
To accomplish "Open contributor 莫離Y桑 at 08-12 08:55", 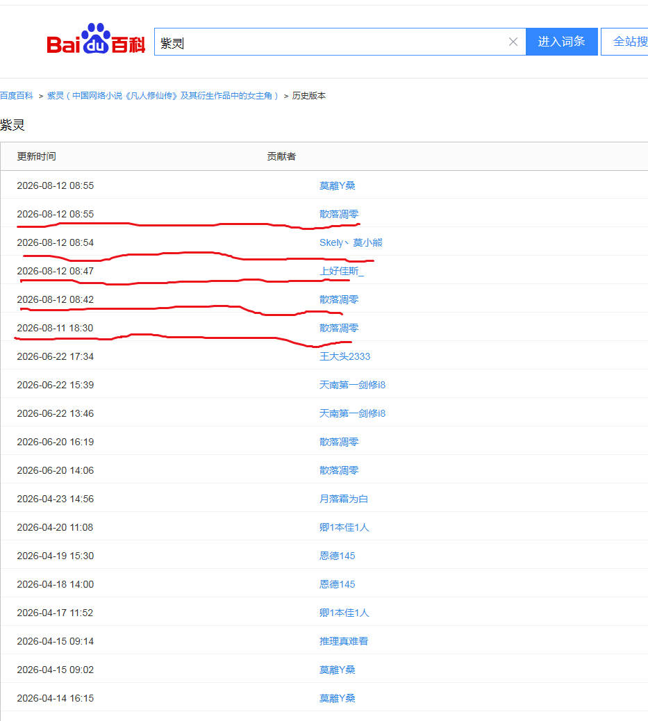I will [337, 185].
